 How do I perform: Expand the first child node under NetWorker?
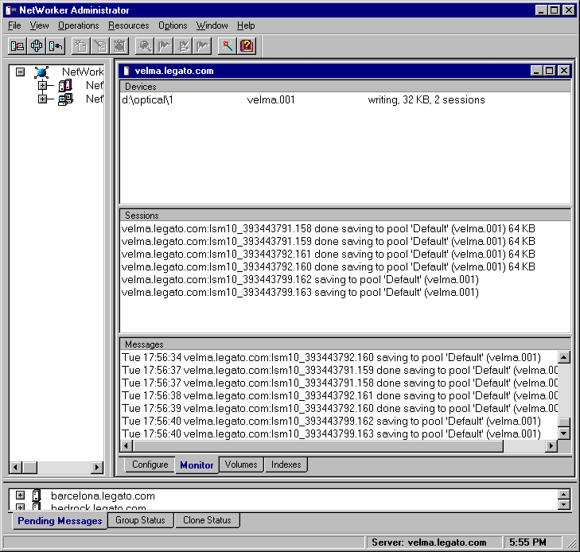click(x=42, y=86)
